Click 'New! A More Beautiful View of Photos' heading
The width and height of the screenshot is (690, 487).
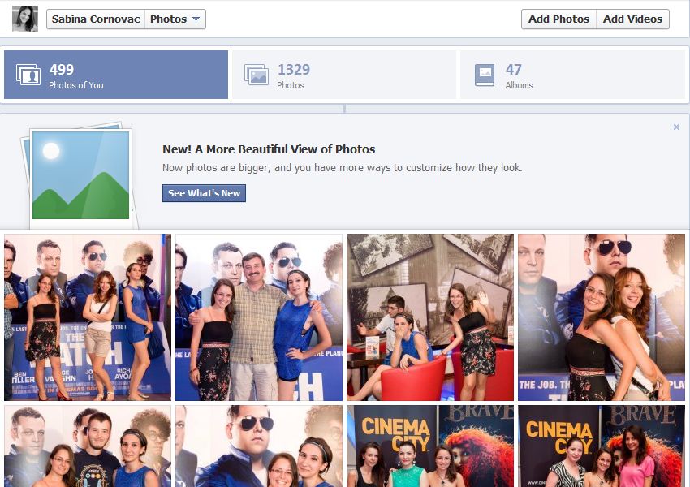pyautogui.click(x=269, y=149)
